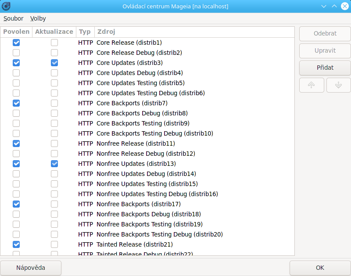
Task: Uncheck Povolen for Nonfree Updates (distrib13)
Action: point(16,164)
